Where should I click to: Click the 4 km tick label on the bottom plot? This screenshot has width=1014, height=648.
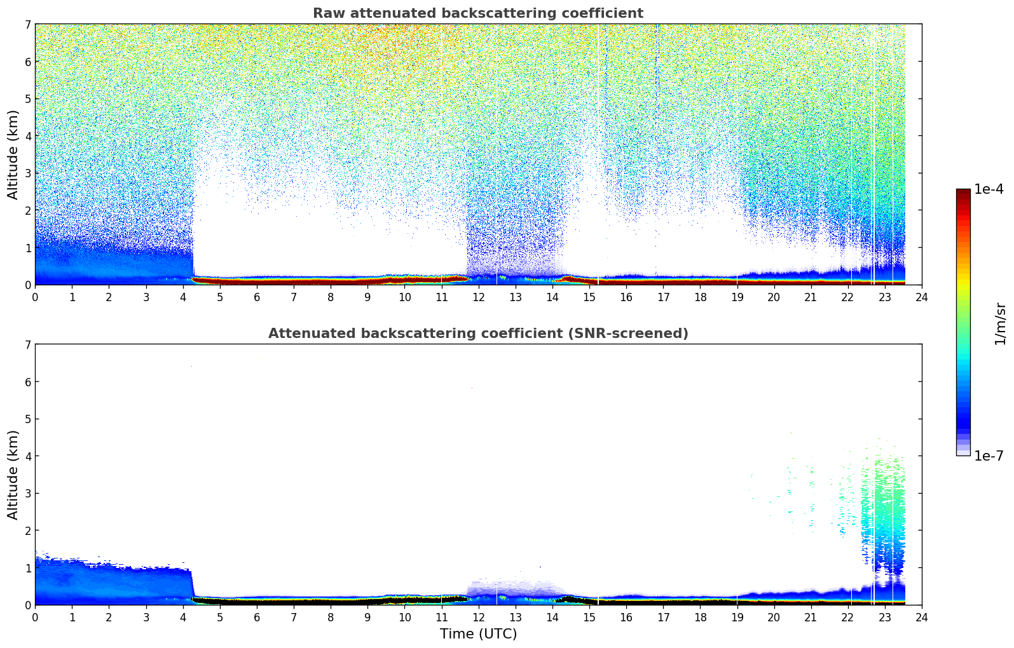click(27, 456)
